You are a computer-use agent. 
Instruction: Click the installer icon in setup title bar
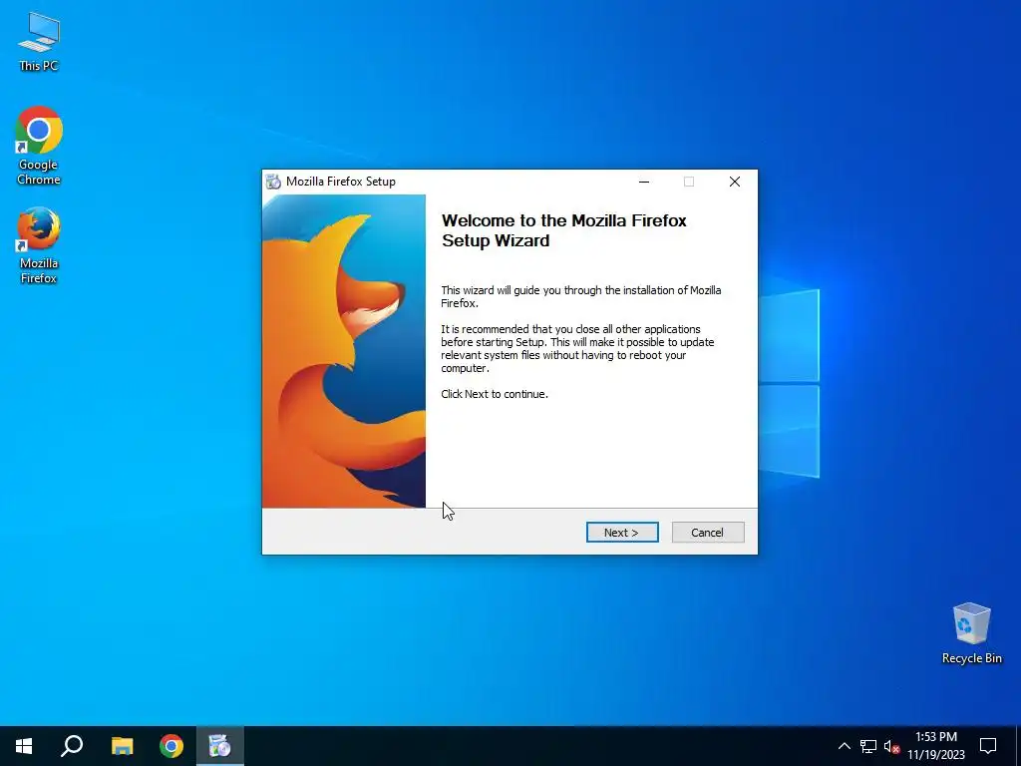(x=273, y=182)
